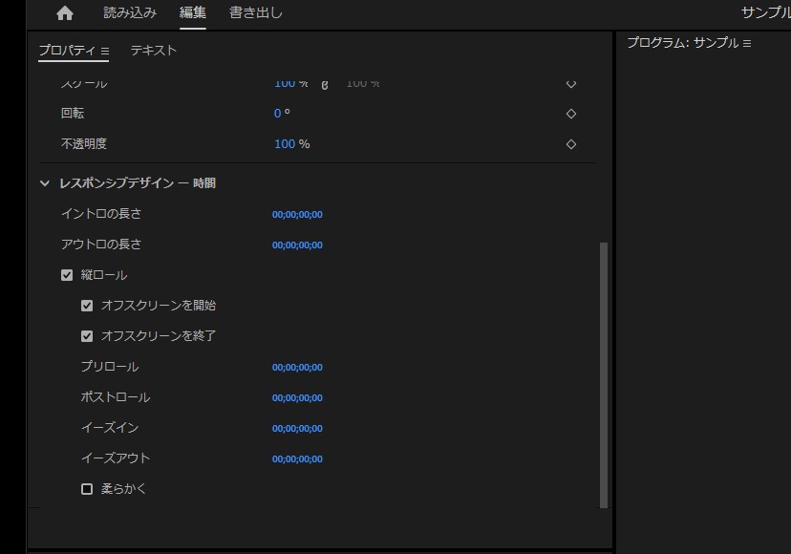Uncheck オフスクリーンを開始 option
791x554 pixels.
[x=87, y=306]
